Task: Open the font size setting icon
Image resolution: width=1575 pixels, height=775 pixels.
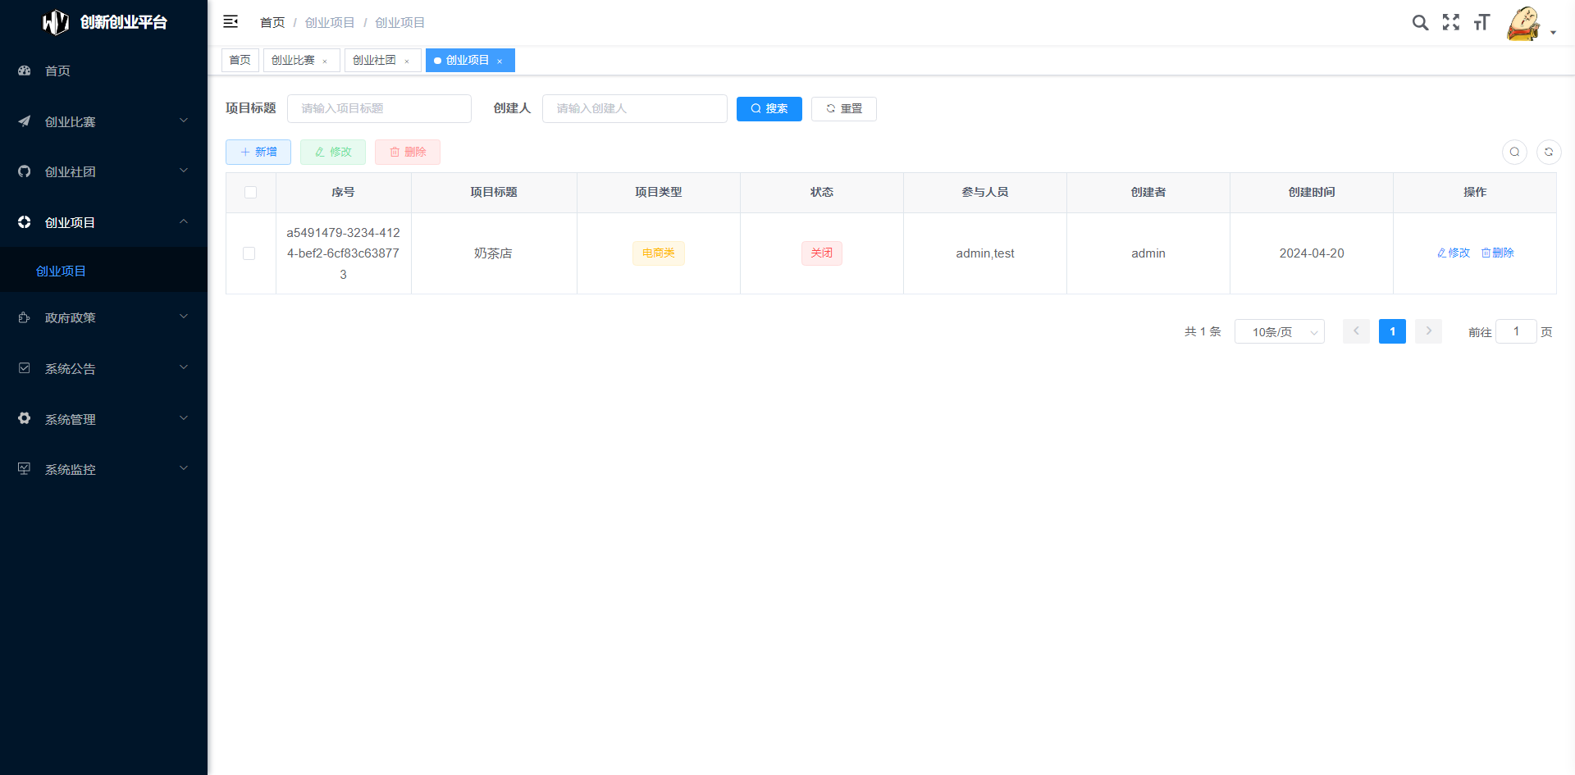Action: coord(1481,22)
